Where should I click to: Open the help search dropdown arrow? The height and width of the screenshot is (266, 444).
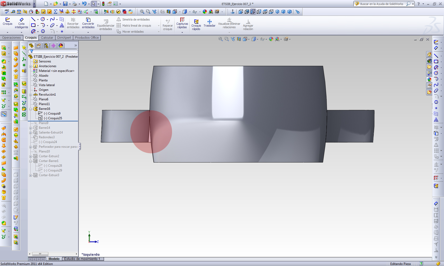[413, 4]
